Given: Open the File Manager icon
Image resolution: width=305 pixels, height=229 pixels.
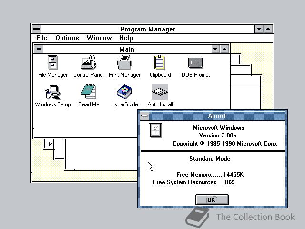Looking at the screenshot, I should click(52, 62).
